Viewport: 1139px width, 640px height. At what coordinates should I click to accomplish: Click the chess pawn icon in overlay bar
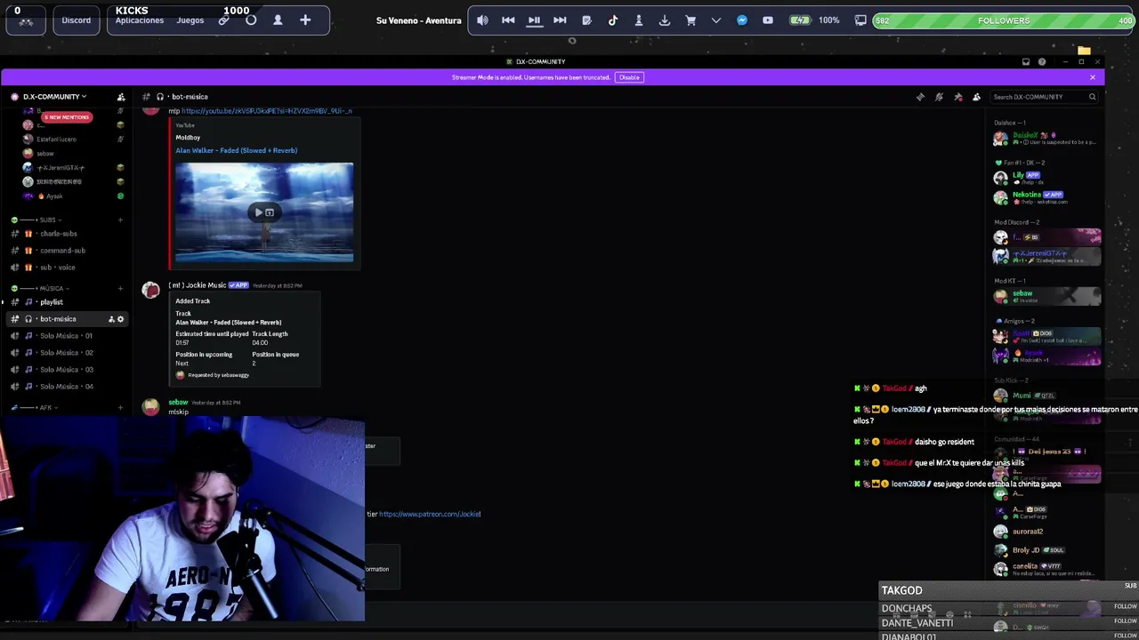coord(638,20)
